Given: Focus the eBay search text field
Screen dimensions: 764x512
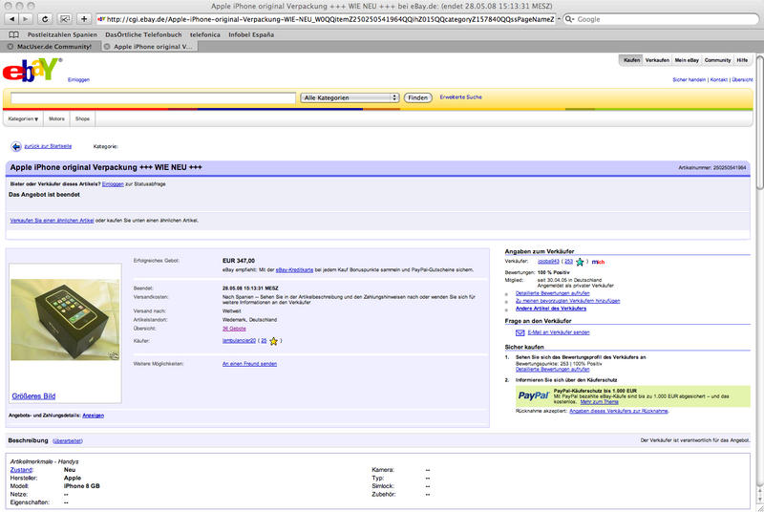Looking at the screenshot, I should [x=153, y=98].
